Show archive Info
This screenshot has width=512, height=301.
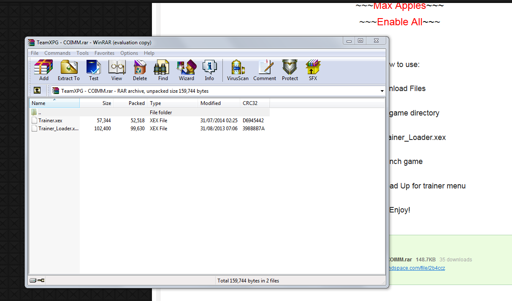point(209,70)
